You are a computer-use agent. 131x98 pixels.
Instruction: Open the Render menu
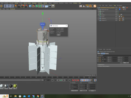coord(16,3)
